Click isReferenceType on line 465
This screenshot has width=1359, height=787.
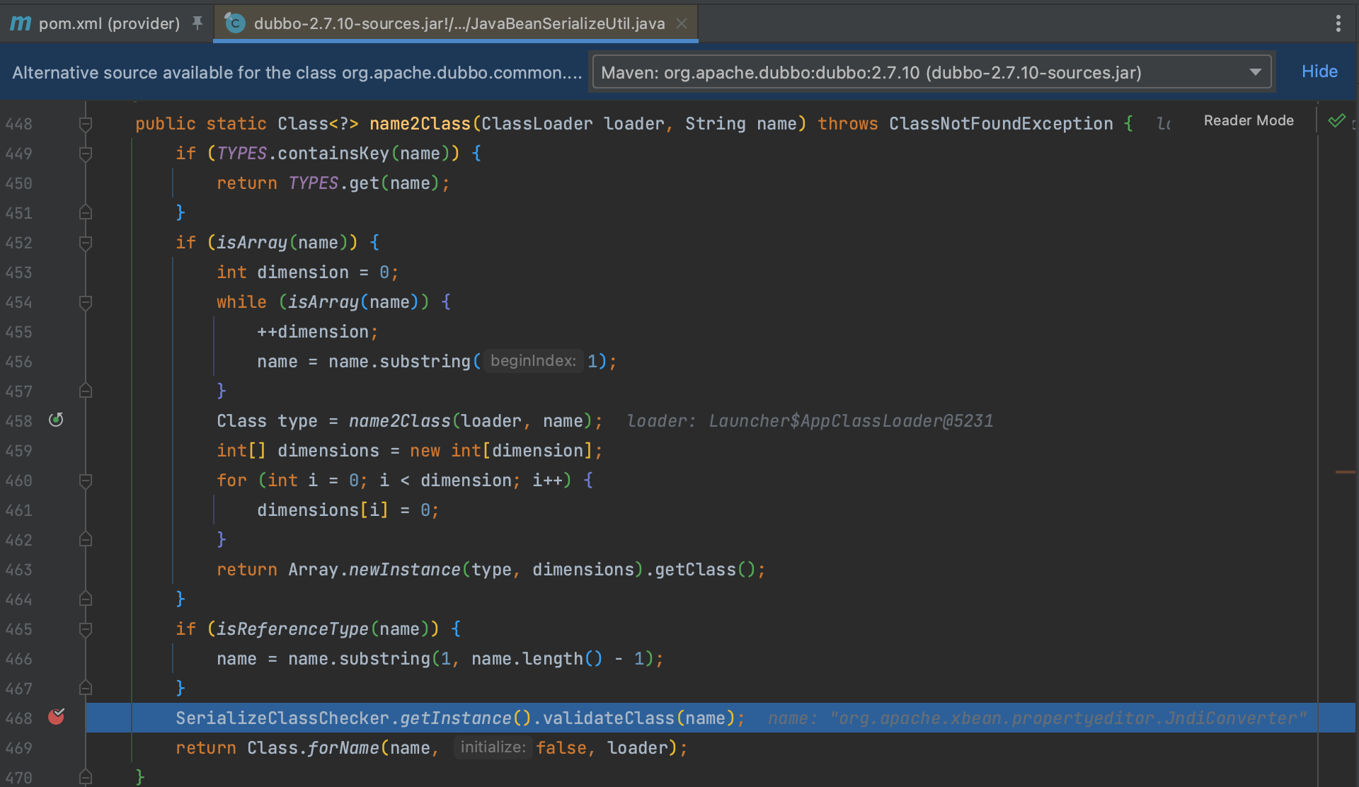[292, 629]
